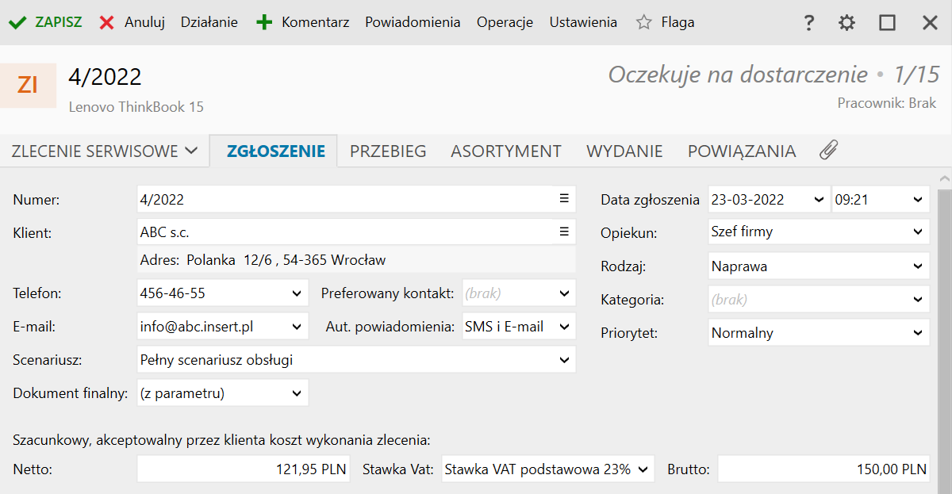The height and width of the screenshot is (494, 952).
Task: Expand the Priorytet dropdown
Action: [x=918, y=333]
